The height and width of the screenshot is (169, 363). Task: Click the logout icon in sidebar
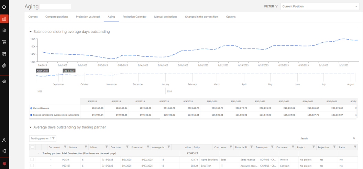click(4, 151)
